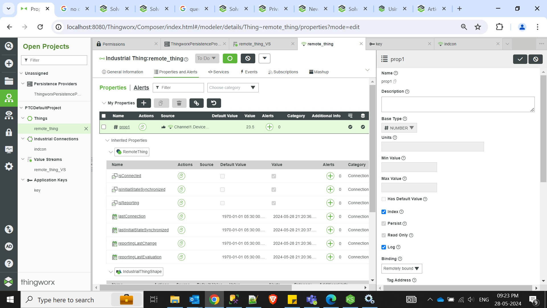
Task: Open the Browse icon in left sidebar
Action: tap(9, 81)
